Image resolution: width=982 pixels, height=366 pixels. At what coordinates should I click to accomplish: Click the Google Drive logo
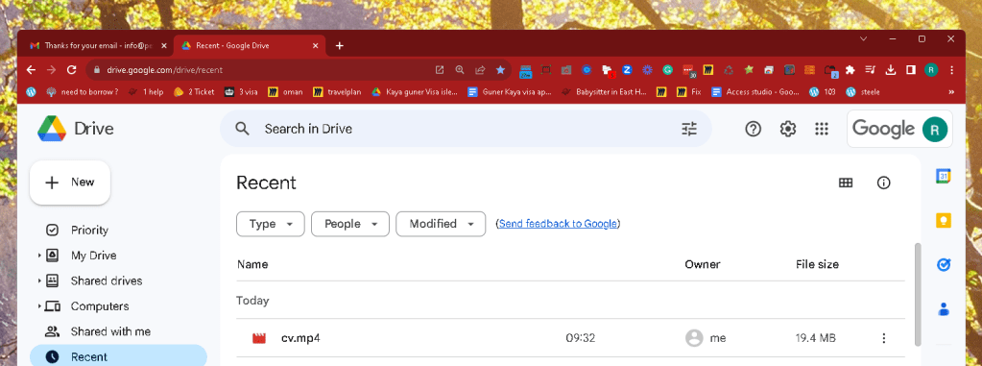pyautogui.click(x=51, y=129)
